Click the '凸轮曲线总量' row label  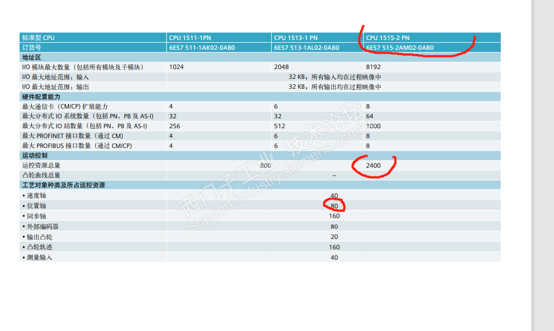click(41, 175)
